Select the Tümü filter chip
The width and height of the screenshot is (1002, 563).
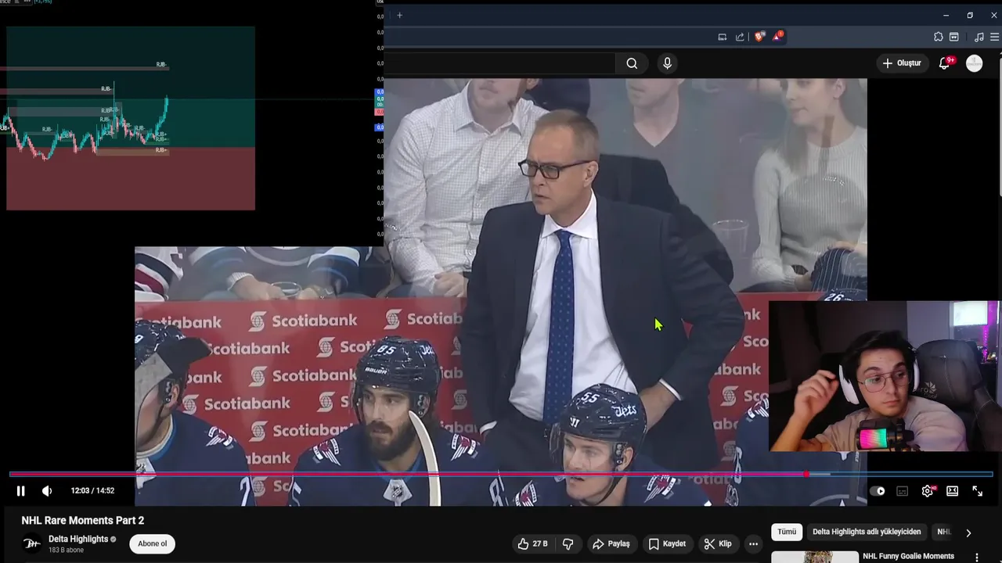tap(787, 532)
